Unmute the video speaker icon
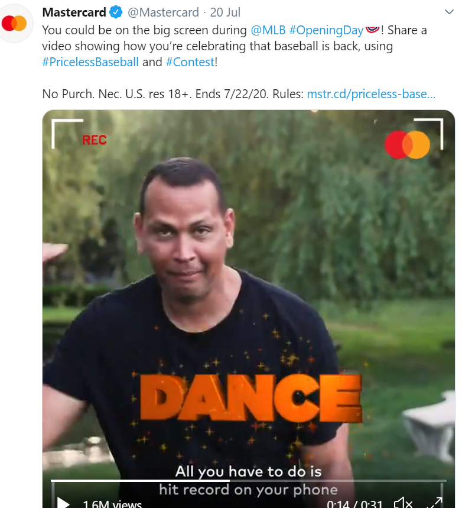 click(403, 503)
